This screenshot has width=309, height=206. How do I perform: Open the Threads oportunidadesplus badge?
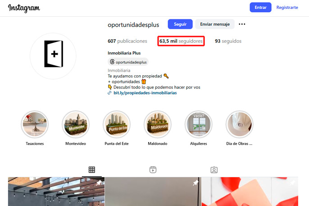128,62
